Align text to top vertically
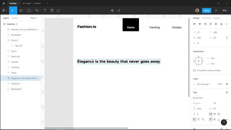 211,120
